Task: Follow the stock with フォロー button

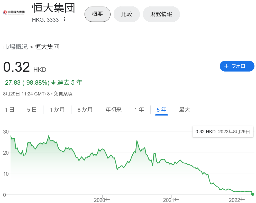Action: click(x=237, y=66)
